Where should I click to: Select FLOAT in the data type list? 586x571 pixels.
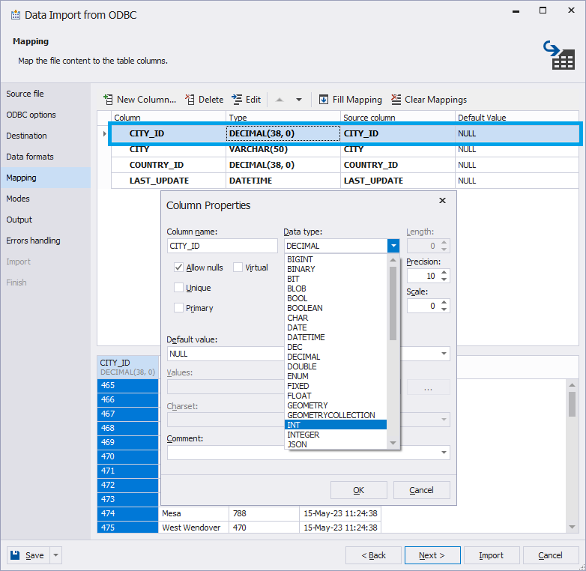[x=336, y=396]
